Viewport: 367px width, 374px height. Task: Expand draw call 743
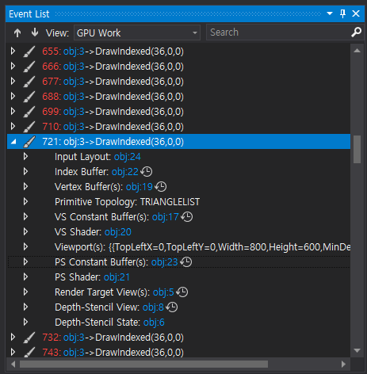click(x=13, y=352)
